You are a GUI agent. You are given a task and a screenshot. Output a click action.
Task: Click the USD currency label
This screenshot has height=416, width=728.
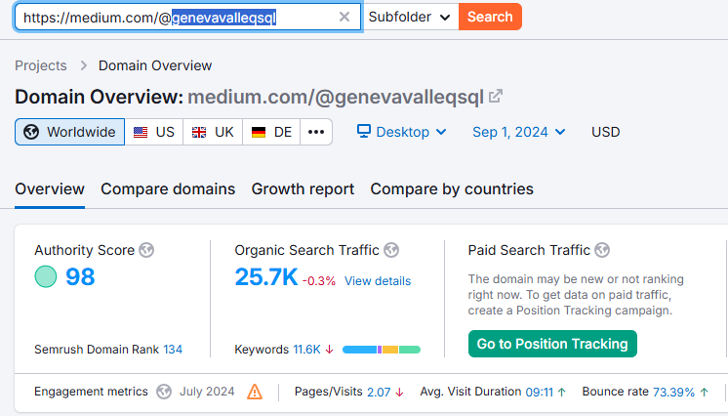[605, 132]
